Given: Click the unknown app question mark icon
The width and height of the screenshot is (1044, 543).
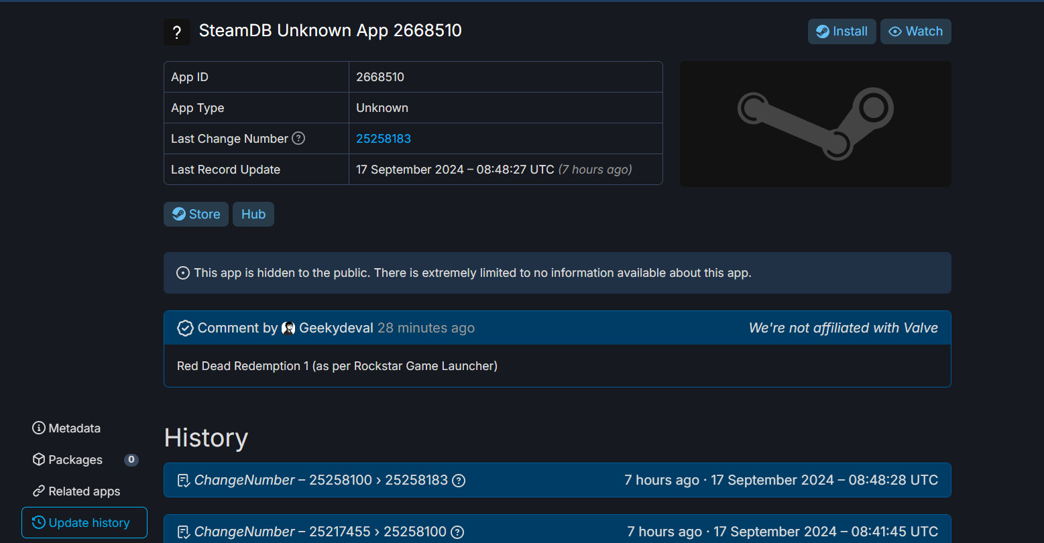Looking at the screenshot, I should click(177, 32).
